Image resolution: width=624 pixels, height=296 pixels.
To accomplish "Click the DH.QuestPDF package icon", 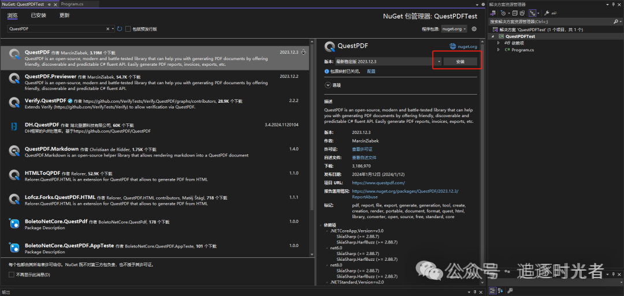I will (14, 126).
